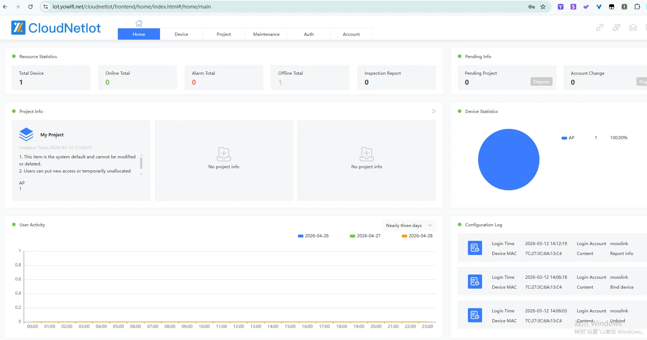Click log icon for 14:12:19 Report info entry
The image size is (647, 340).
475,248
